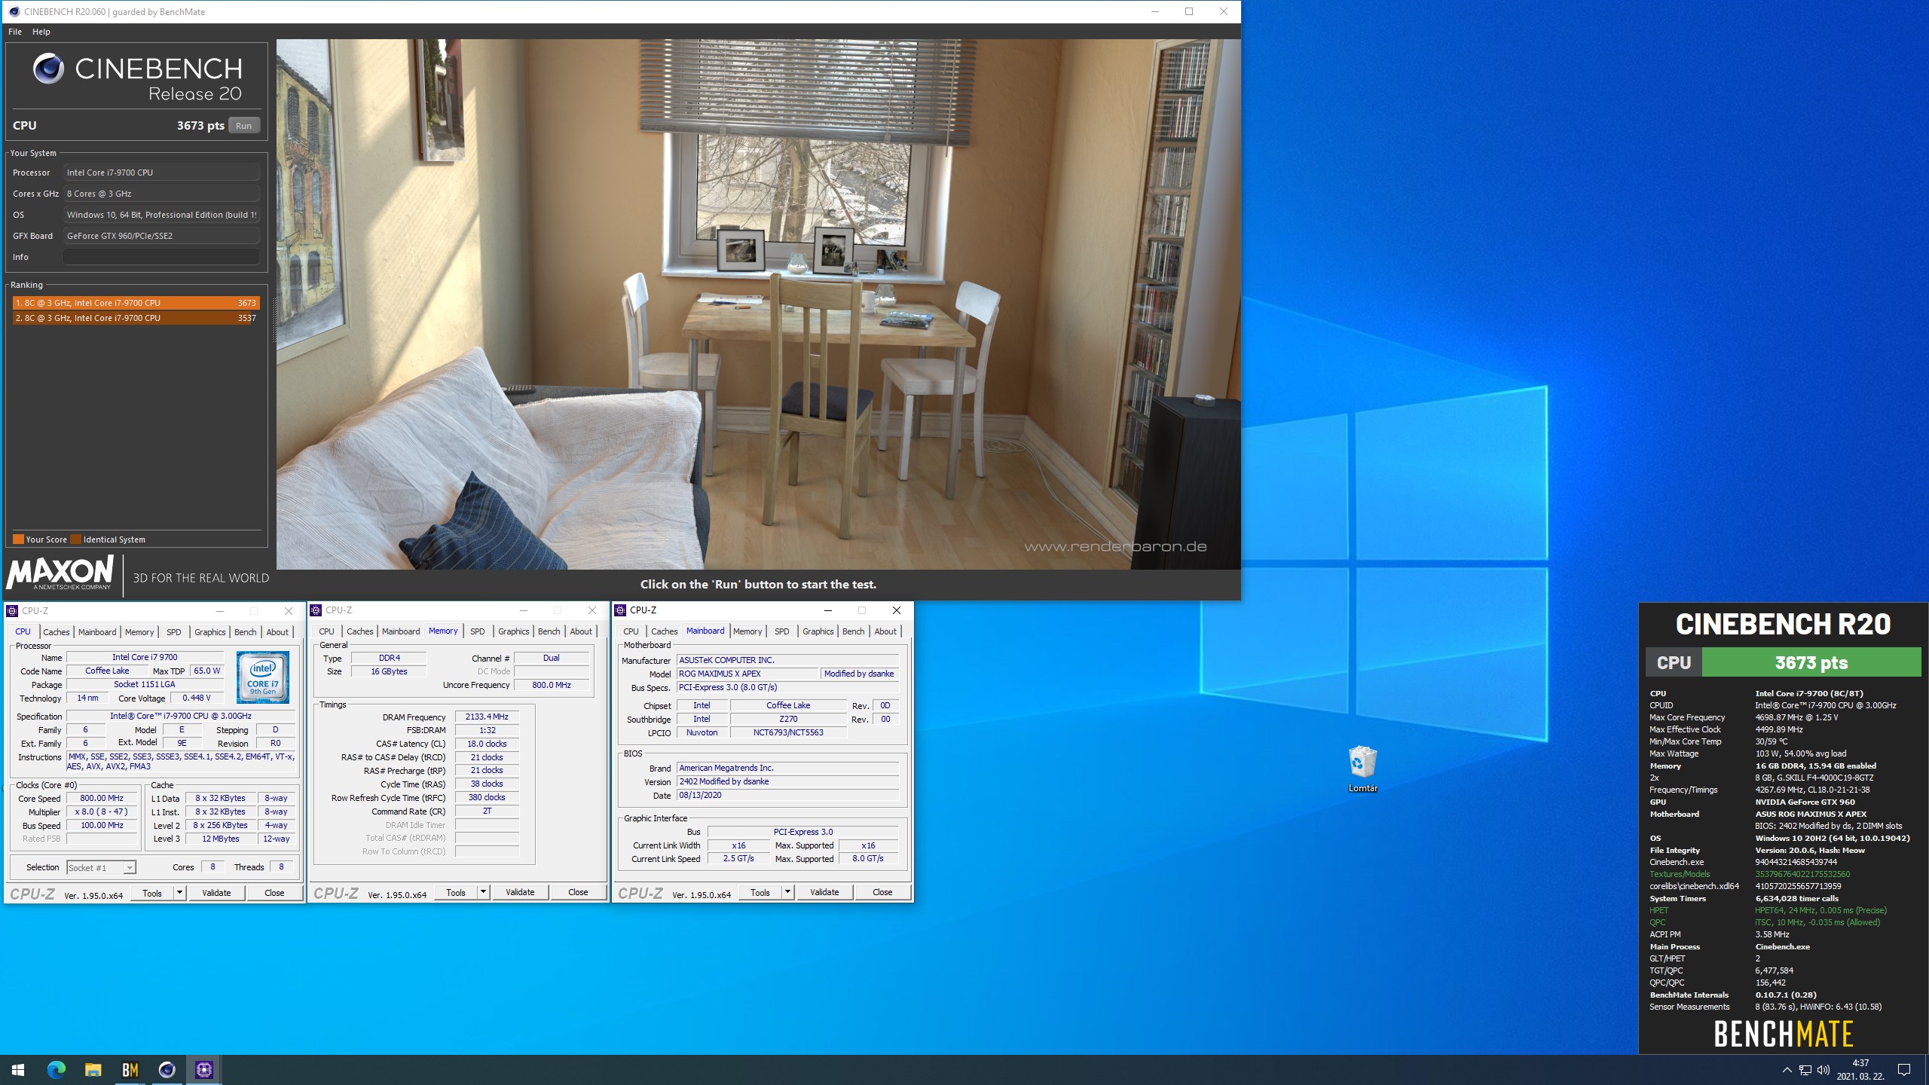Click Intel Core i7 logo in CPU-Z
Image resolution: width=1929 pixels, height=1085 pixels.
263,677
